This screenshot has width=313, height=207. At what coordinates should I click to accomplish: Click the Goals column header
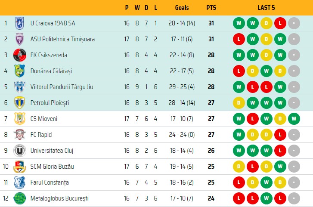[182, 8]
